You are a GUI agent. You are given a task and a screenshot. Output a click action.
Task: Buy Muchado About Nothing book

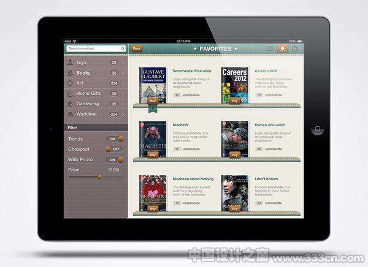(x=153, y=209)
